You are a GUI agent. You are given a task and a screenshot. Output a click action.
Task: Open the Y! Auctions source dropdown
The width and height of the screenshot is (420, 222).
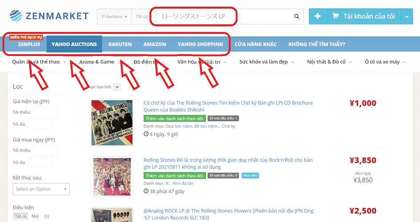click(114, 16)
